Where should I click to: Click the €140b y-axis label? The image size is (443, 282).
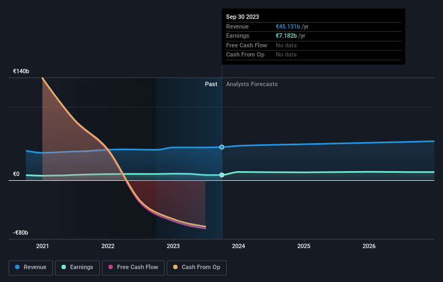[21, 71]
